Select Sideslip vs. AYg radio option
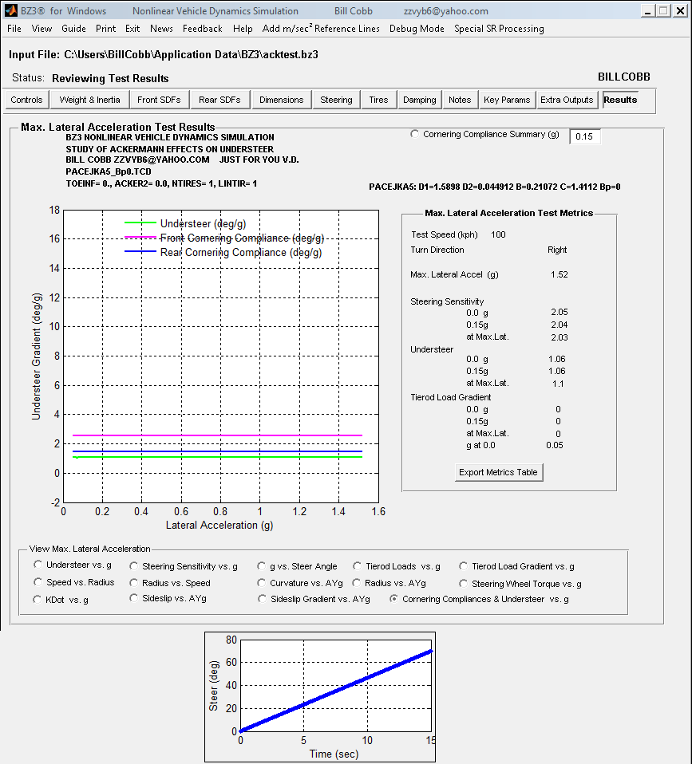Screen dimensions: 692x764 click(x=133, y=598)
